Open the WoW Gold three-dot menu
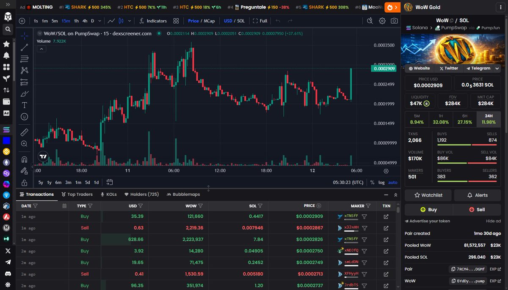The height and width of the screenshot is (290, 508). point(500,7)
